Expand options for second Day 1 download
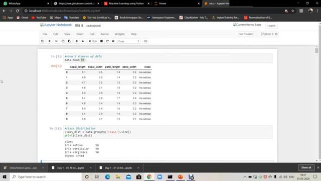This screenshot has height=181, width=321. (138, 167)
